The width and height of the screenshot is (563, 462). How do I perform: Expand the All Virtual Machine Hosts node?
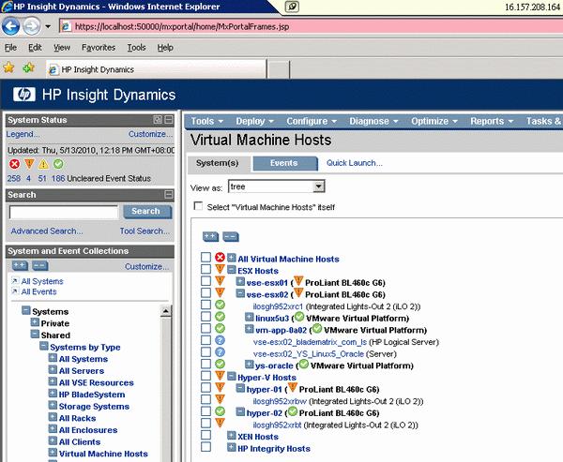tap(232, 258)
